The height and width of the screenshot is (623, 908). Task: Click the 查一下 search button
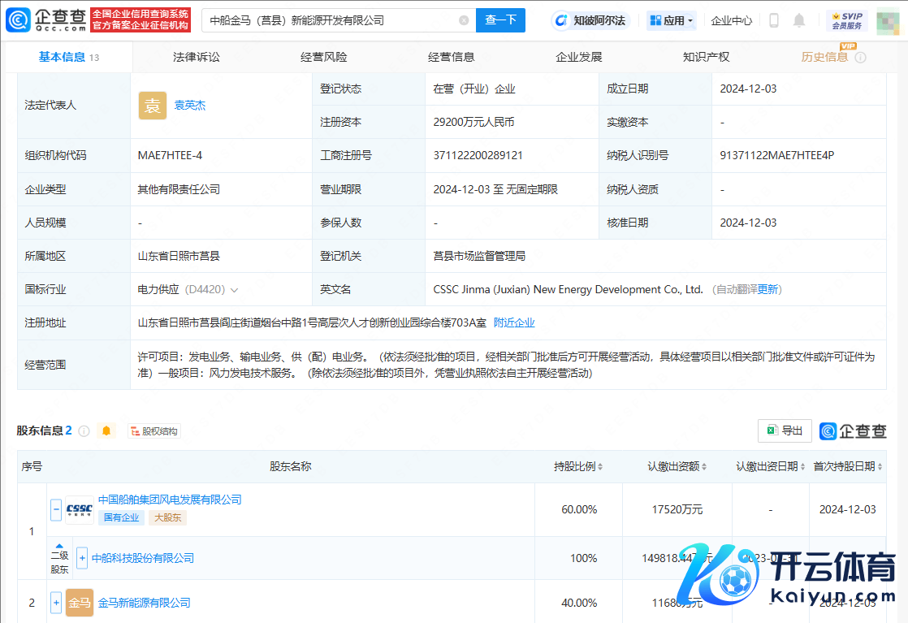[x=500, y=20]
